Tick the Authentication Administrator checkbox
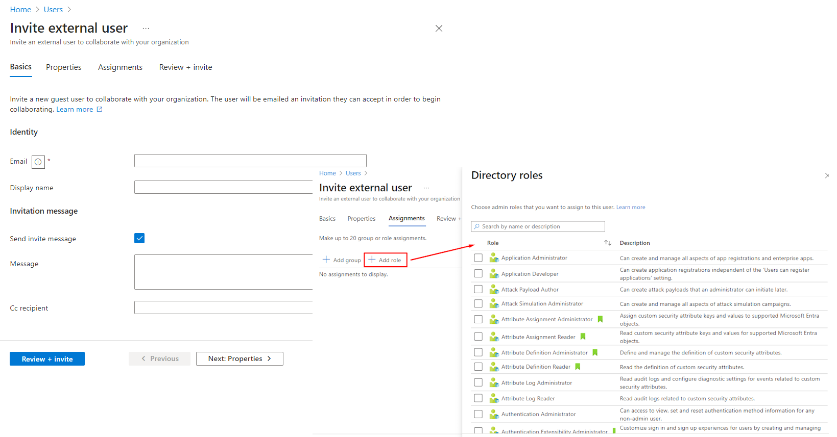Screen dimensions: 837x437 (479, 414)
